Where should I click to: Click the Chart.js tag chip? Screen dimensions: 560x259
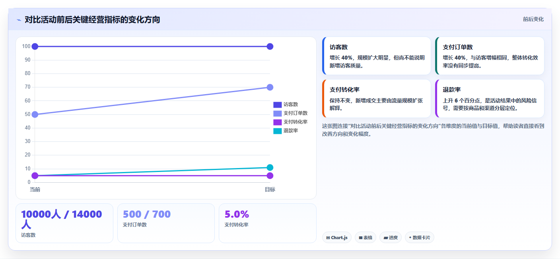[337, 238]
